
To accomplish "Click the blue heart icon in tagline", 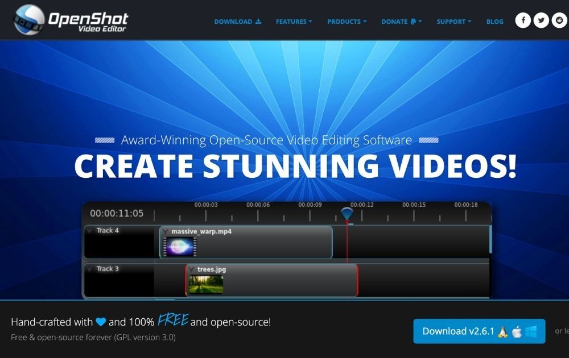I will (x=101, y=322).
